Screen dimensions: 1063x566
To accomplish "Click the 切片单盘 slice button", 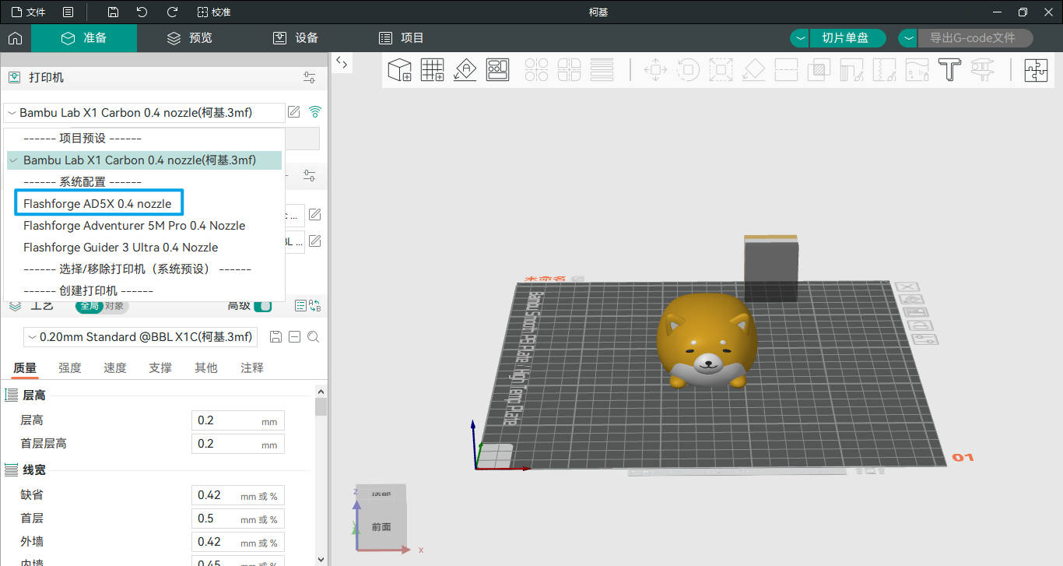I will pos(848,38).
